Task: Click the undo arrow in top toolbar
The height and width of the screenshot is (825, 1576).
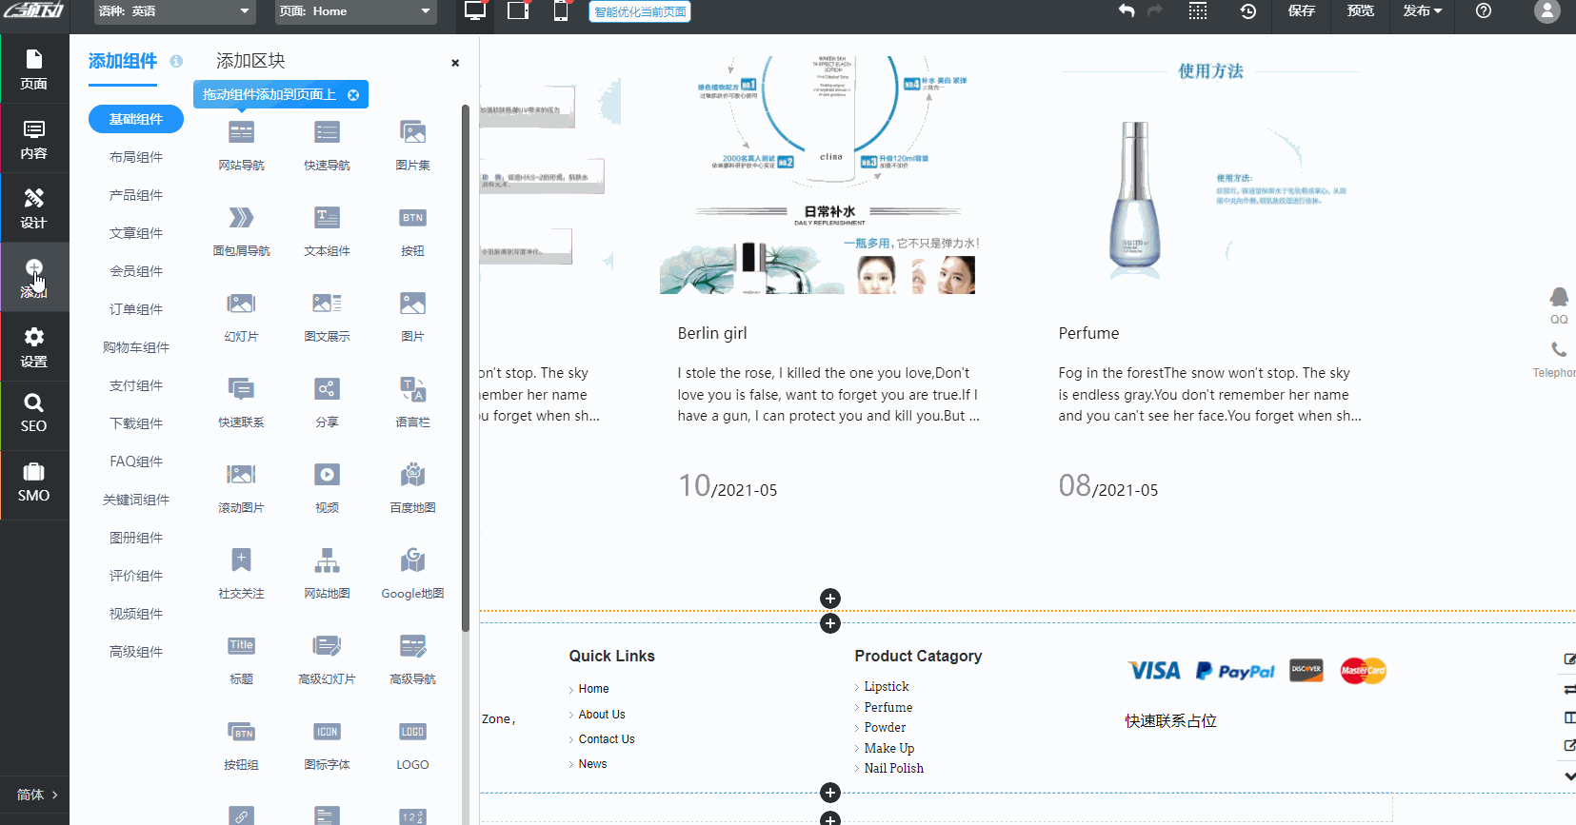Action: point(1127,11)
